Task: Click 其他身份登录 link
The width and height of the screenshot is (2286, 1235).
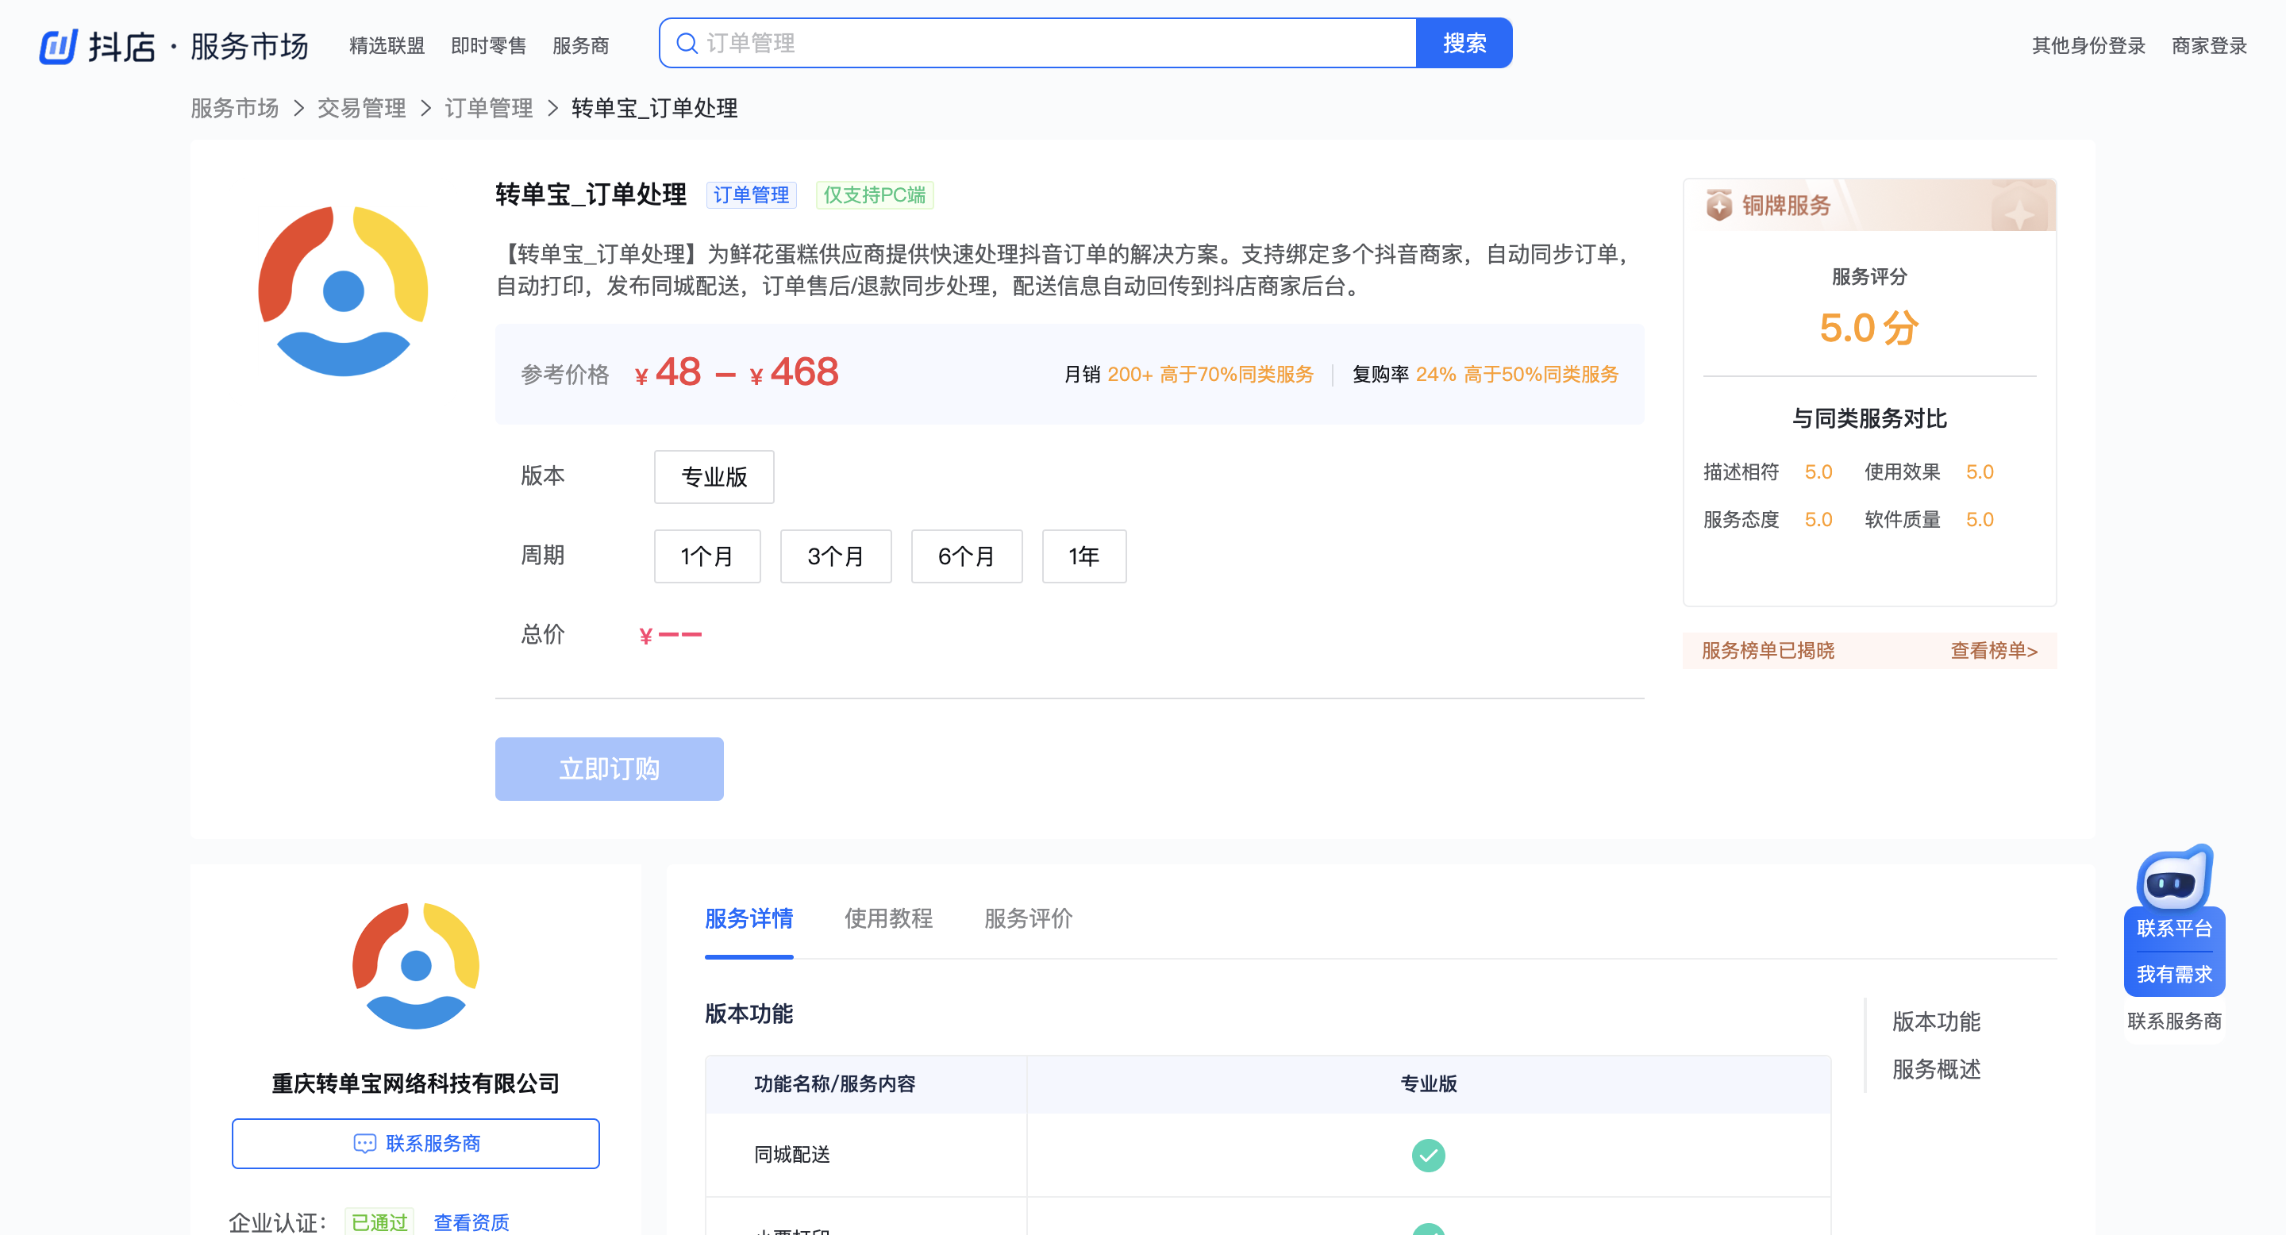Action: pyautogui.click(x=2089, y=45)
